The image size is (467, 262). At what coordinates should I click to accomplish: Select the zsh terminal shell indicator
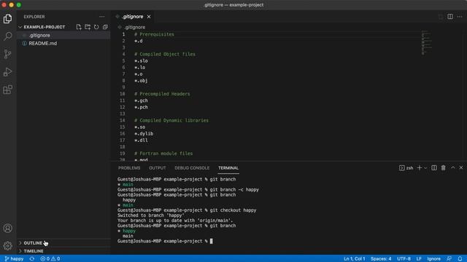pyautogui.click(x=406, y=168)
